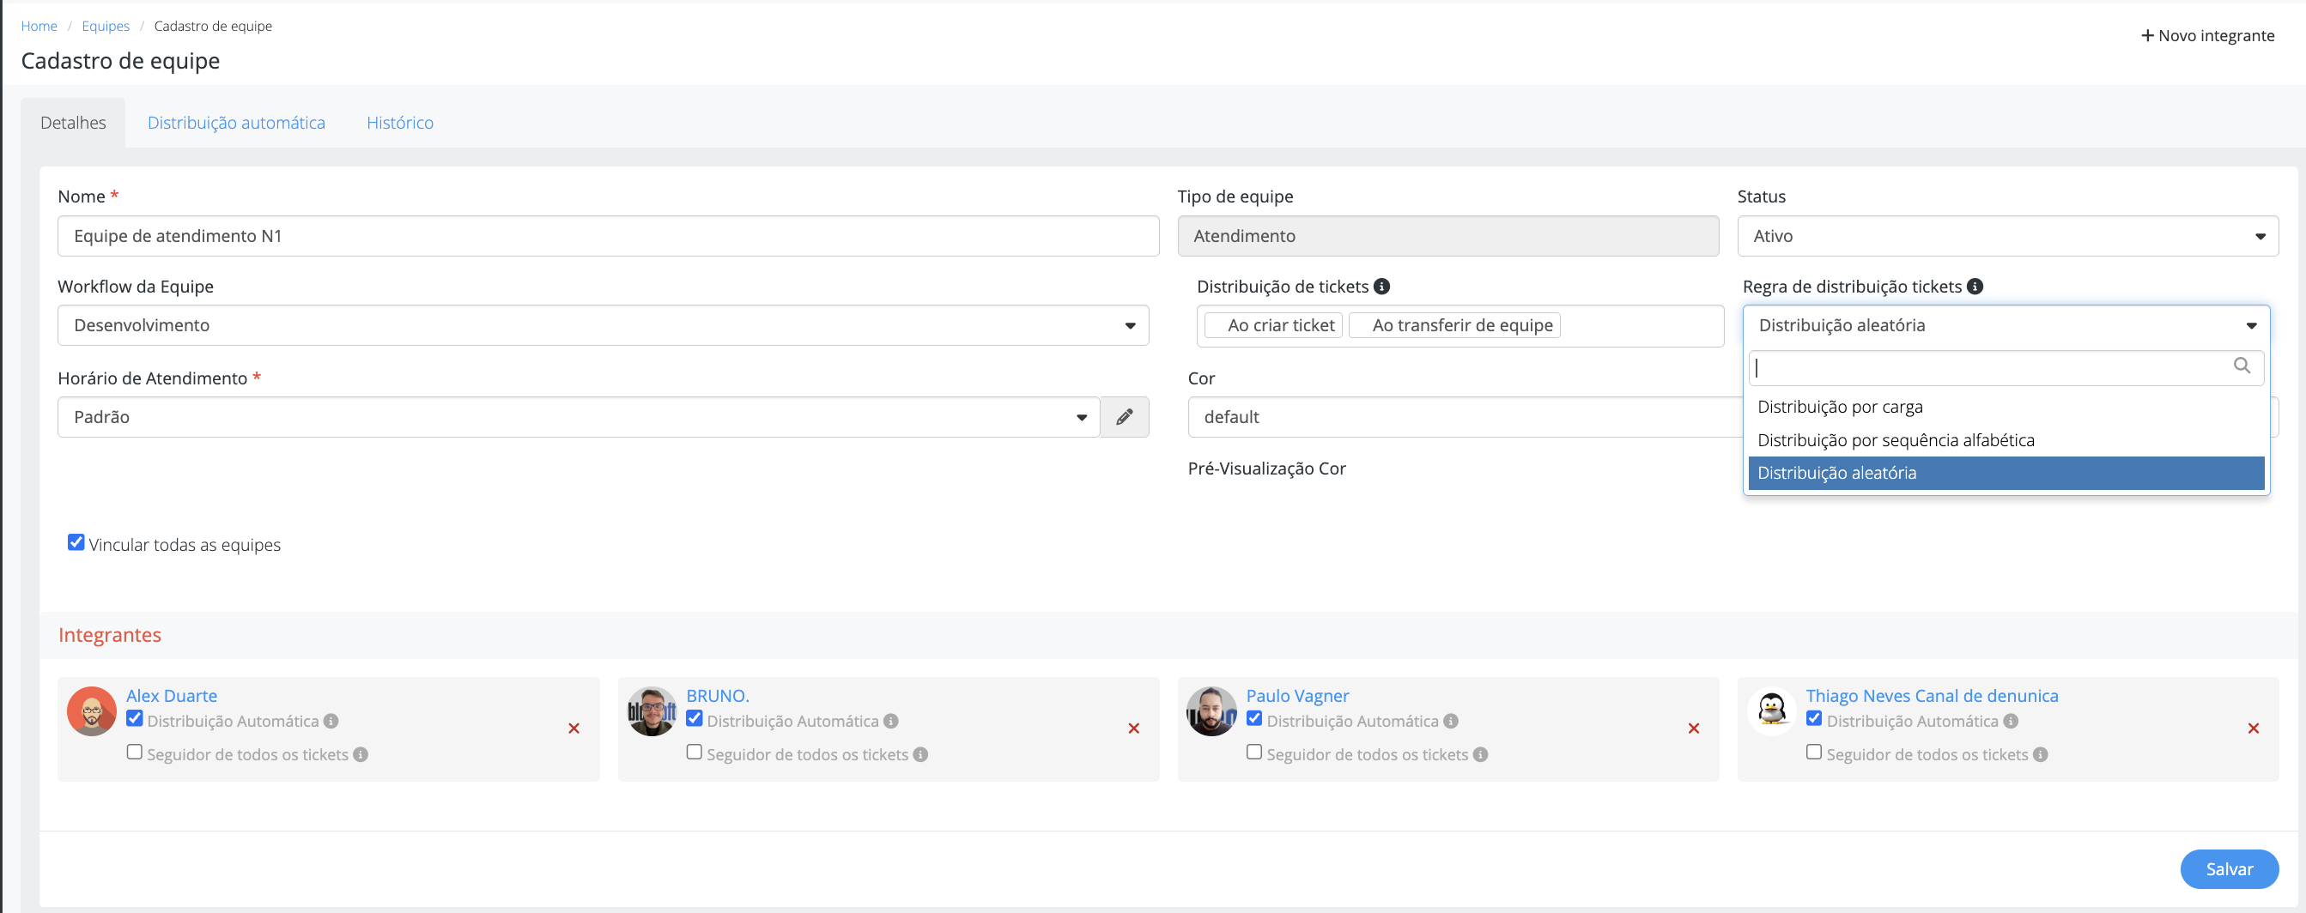Image resolution: width=2306 pixels, height=913 pixels.
Task: Switch to the Histórico tab
Action: [400, 123]
